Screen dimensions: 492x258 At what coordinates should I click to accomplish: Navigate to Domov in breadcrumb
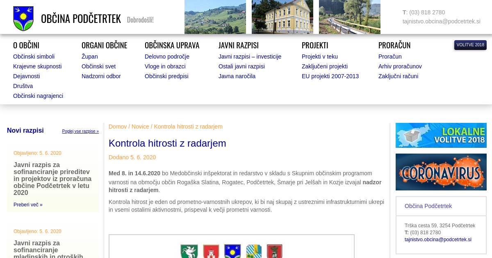tap(117, 127)
